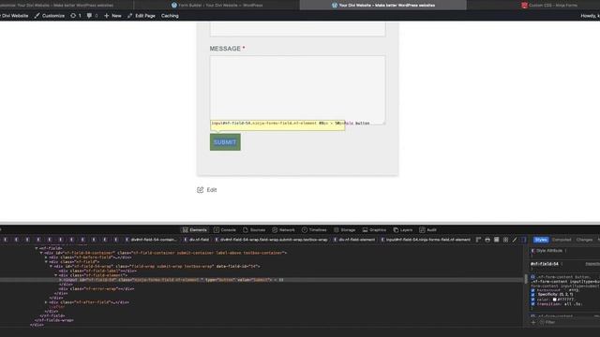This screenshot has height=337, width=600.
Task: Switch to the Styles sidebar tab
Action: [541, 240]
